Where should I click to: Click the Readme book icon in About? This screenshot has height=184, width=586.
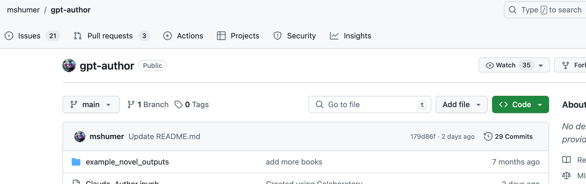tap(566, 160)
